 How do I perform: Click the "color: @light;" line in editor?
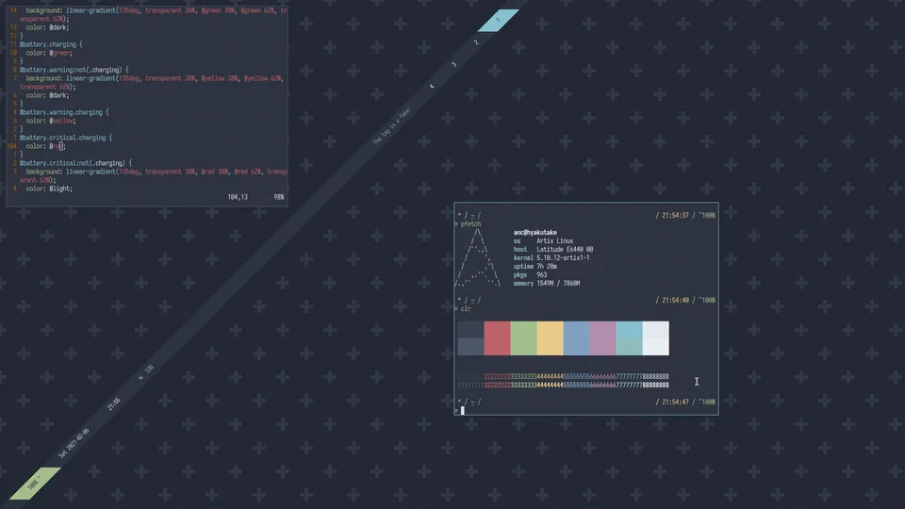[49, 189]
